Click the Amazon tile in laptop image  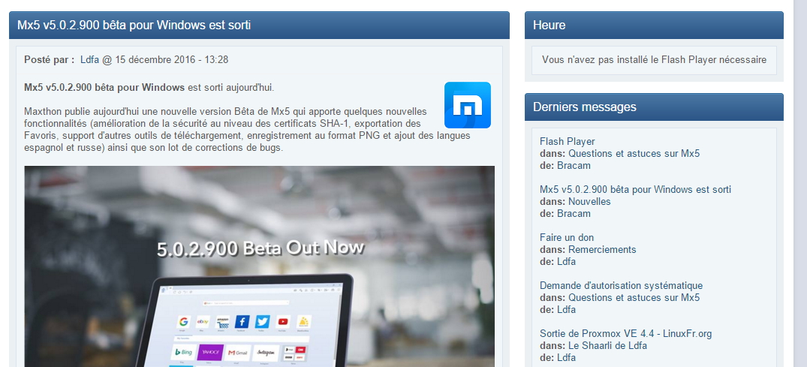[223, 322]
